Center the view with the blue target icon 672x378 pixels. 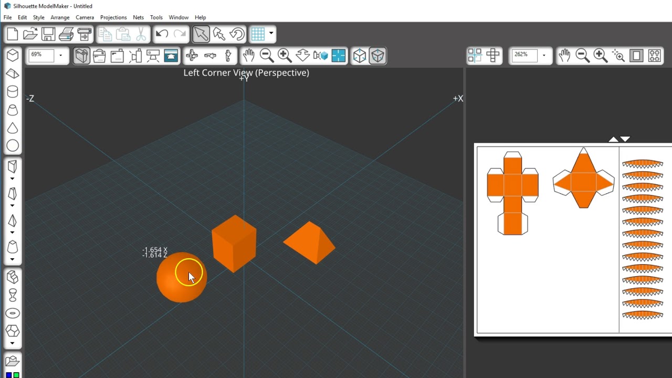click(339, 56)
